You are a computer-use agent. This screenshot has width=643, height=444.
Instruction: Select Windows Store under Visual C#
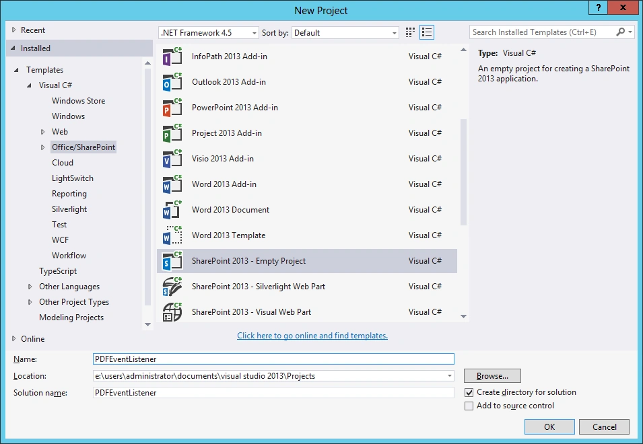click(x=78, y=101)
